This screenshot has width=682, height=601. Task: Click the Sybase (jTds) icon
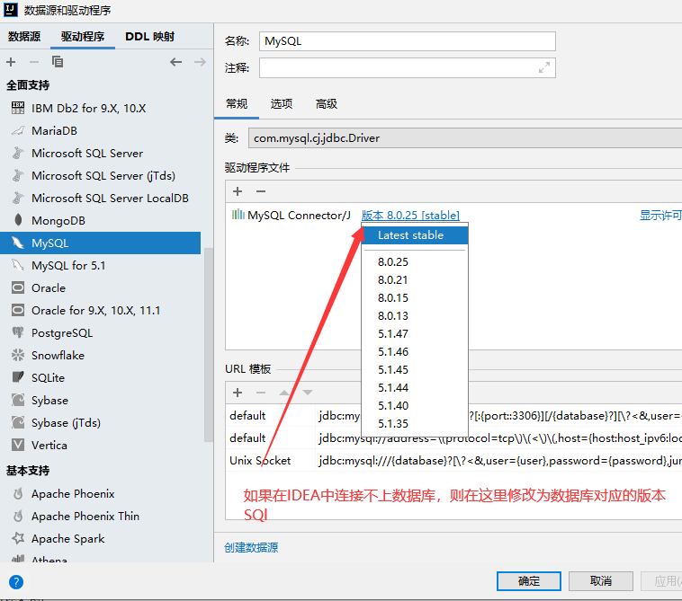[x=18, y=422]
